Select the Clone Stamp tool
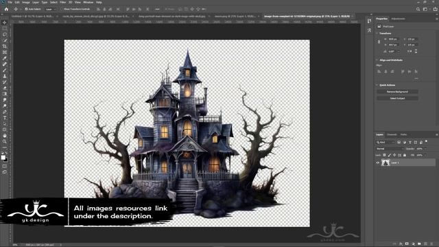This screenshot has width=439, height=247. [x=5, y=76]
